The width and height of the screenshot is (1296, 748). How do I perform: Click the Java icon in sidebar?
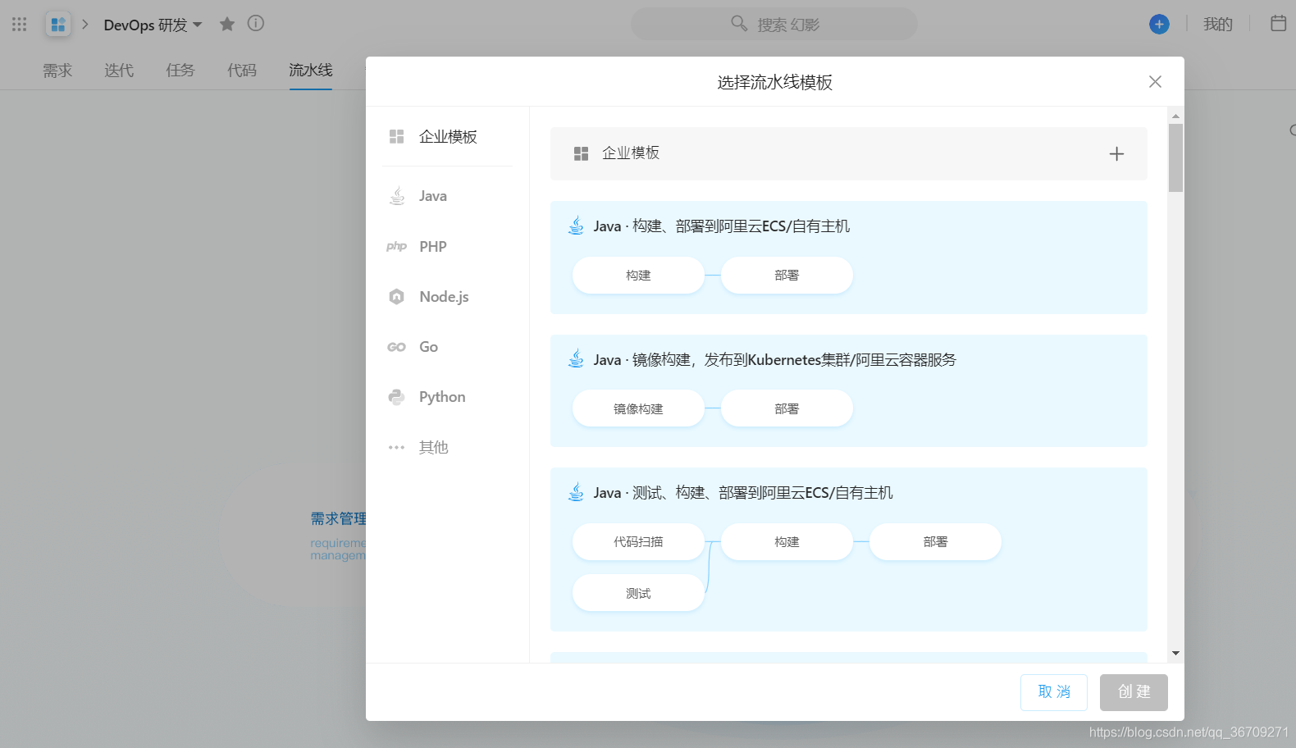[397, 196]
